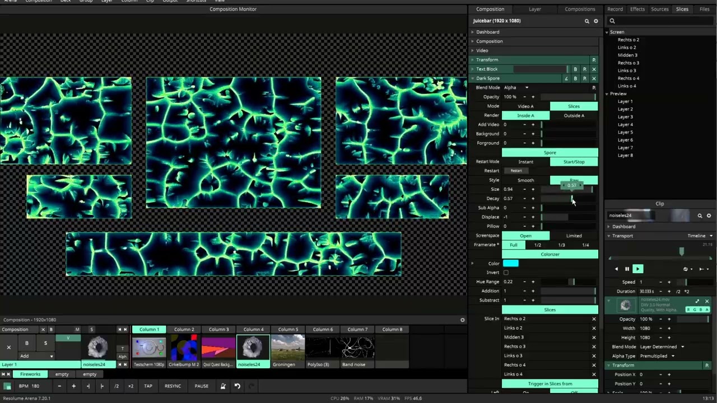The image size is (717, 403).
Task: Click the RESYNC button
Action: point(173,386)
